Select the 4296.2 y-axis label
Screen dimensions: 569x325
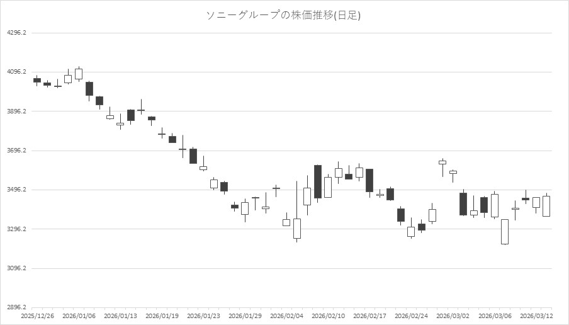[x=16, y=33]
